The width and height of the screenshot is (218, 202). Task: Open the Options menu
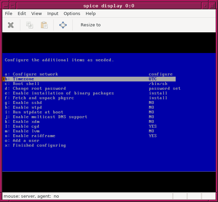tap(72, 14)
